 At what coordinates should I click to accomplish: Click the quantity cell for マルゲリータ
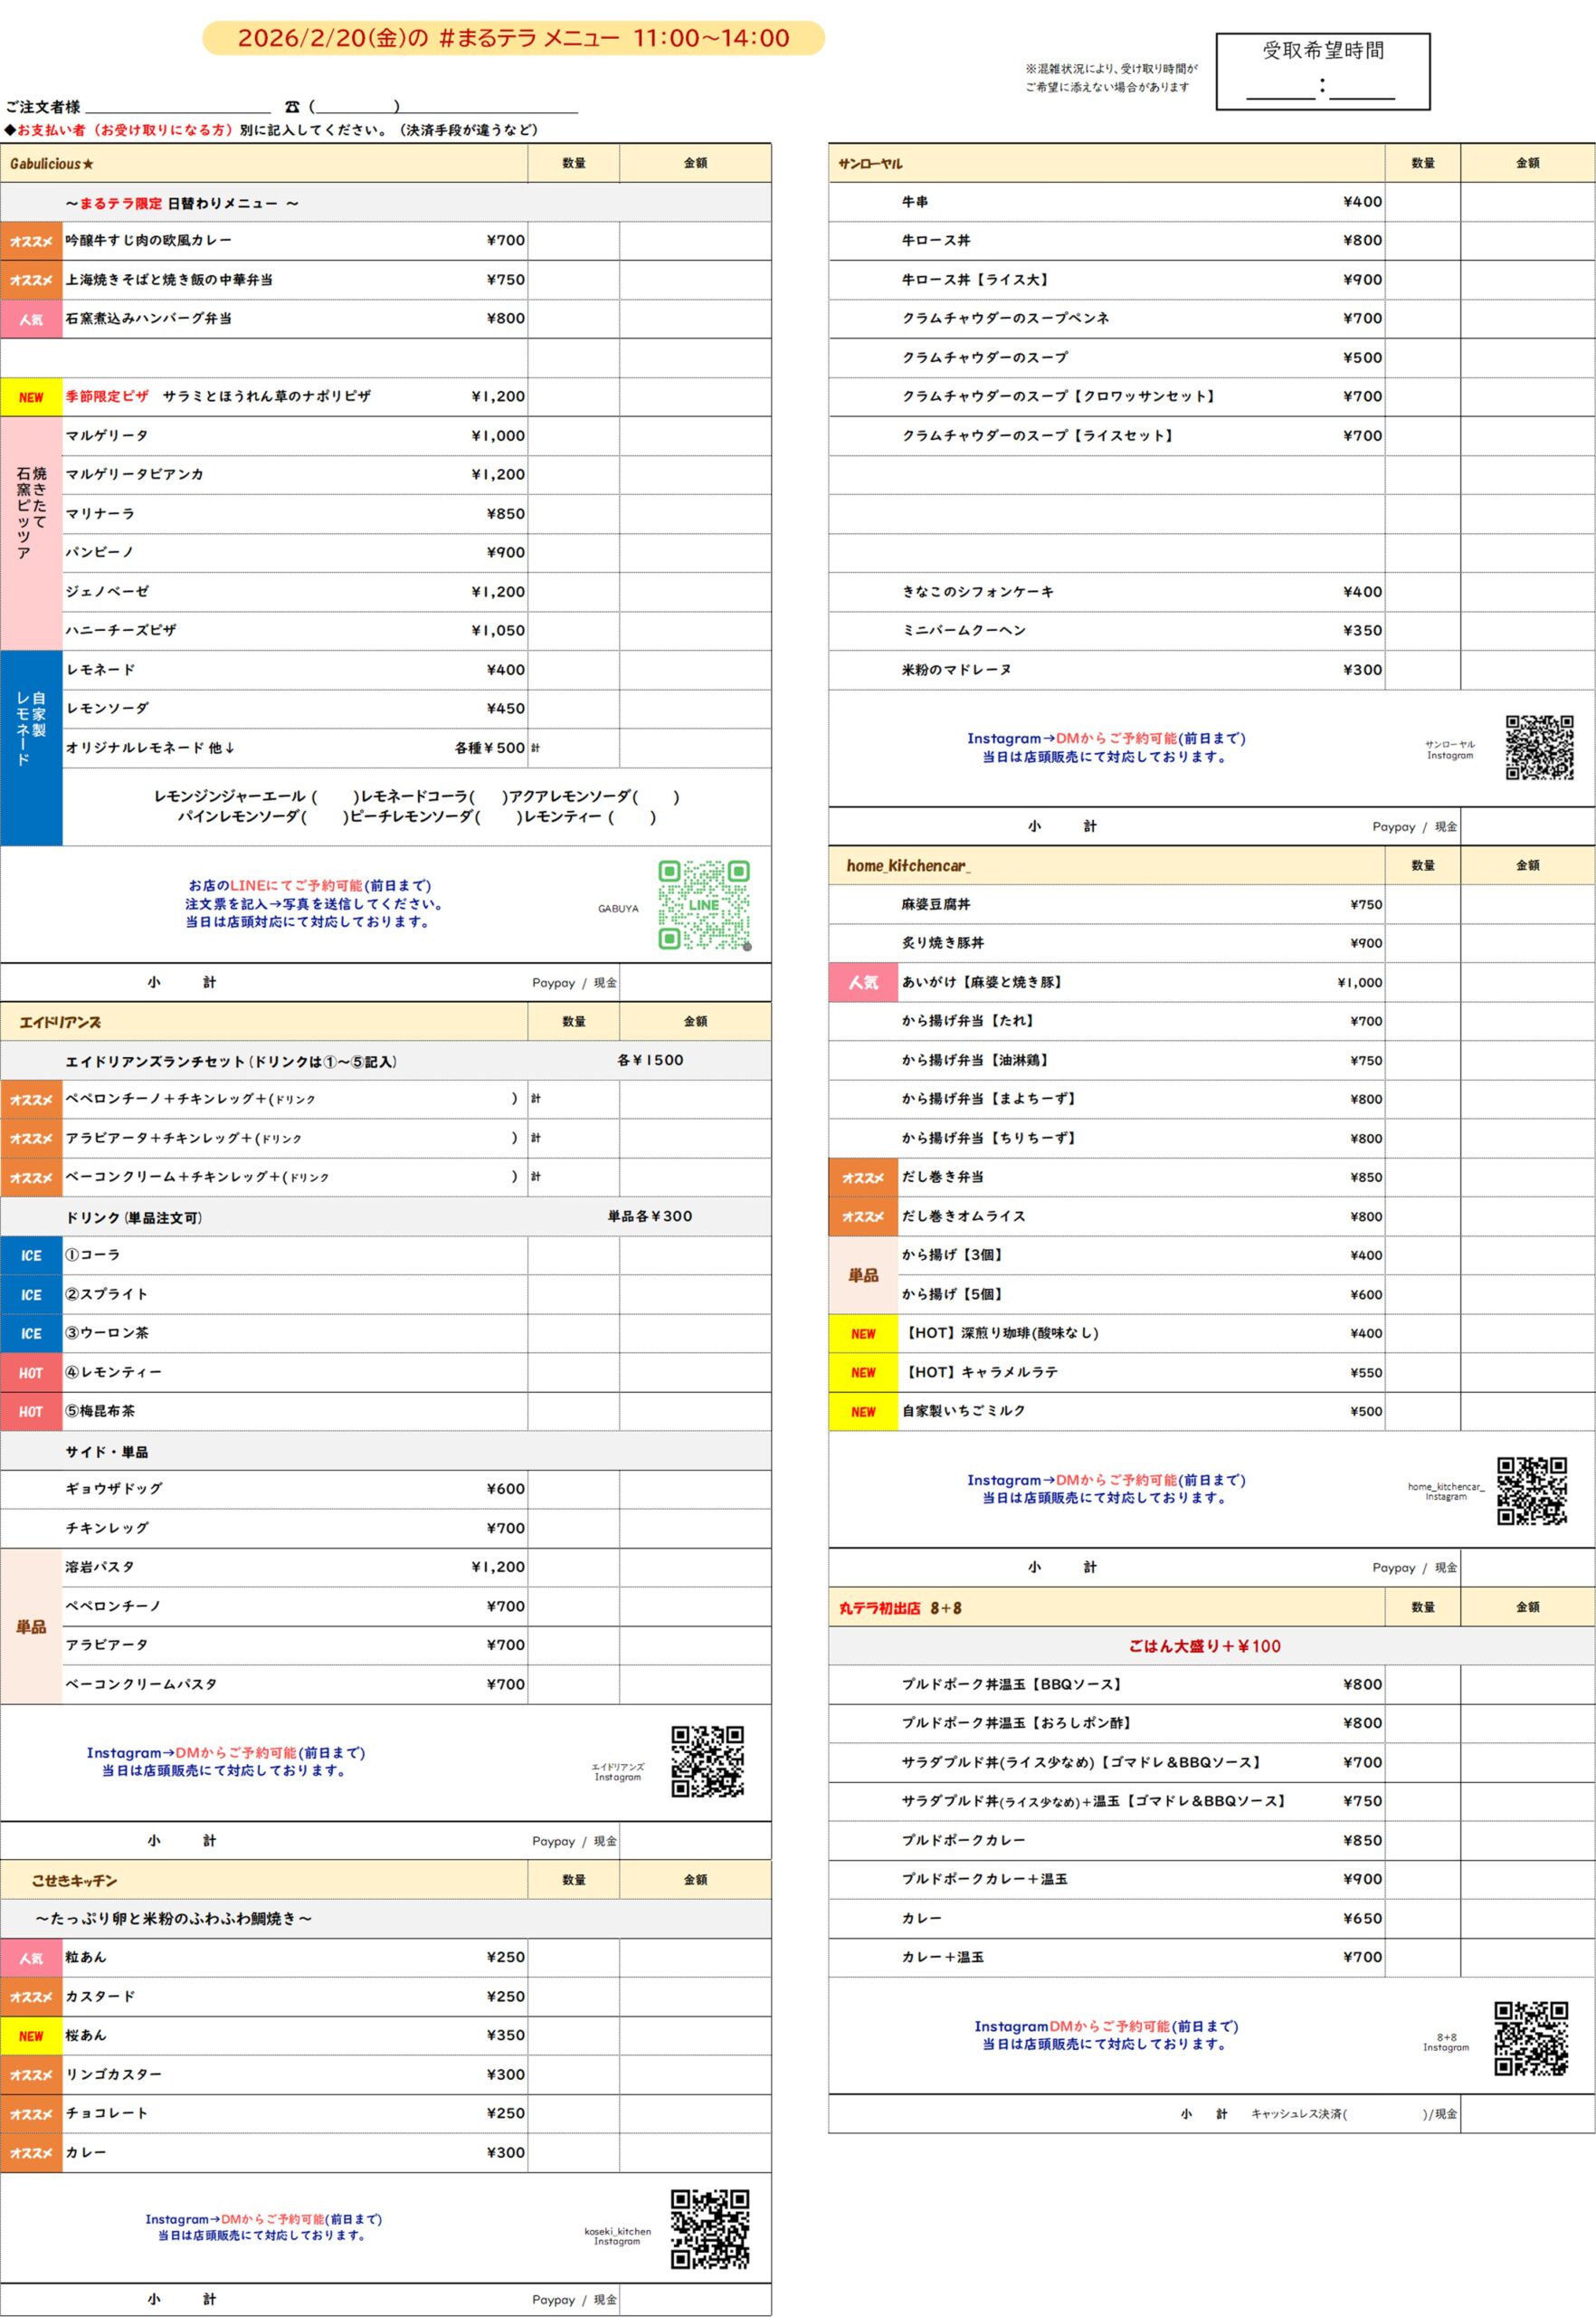point(573,436)
